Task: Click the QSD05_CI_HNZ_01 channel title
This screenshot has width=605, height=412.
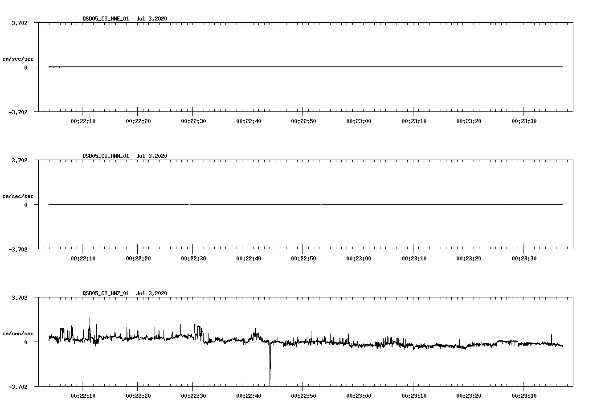Action: [x=106, y=293]
